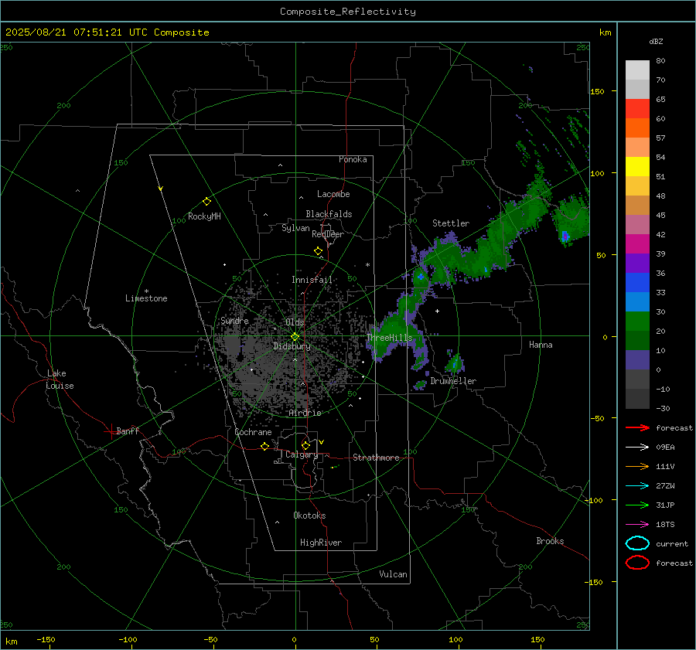Click the '2025/08/21 07:51:21 UTC Composite' timestamp

tap(107, 32)
